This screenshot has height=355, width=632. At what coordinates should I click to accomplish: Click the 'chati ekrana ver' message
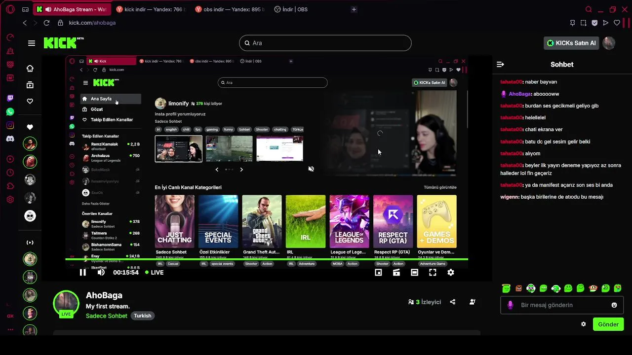click(x=544, y=130)
